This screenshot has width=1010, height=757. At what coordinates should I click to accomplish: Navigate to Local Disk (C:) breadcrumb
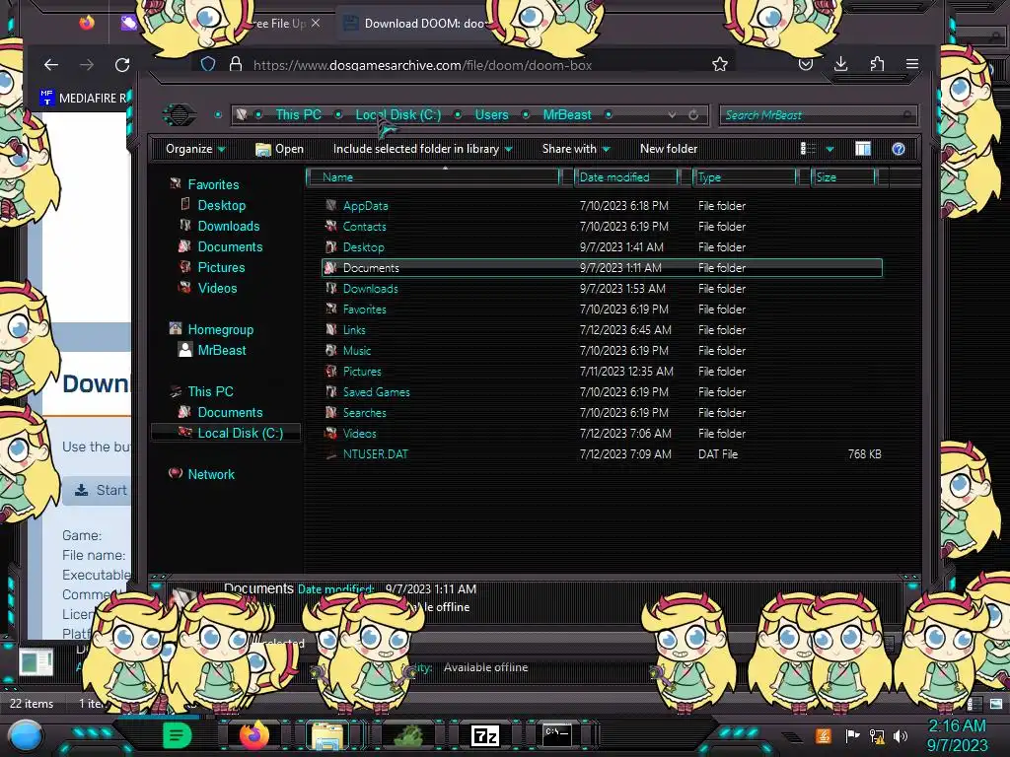398,114
